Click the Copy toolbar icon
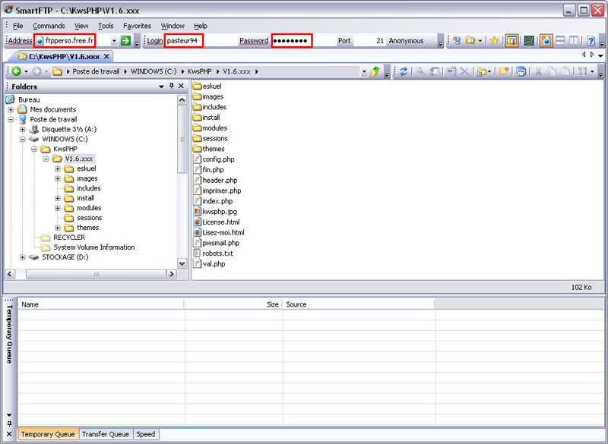 [x=552, y=71]
